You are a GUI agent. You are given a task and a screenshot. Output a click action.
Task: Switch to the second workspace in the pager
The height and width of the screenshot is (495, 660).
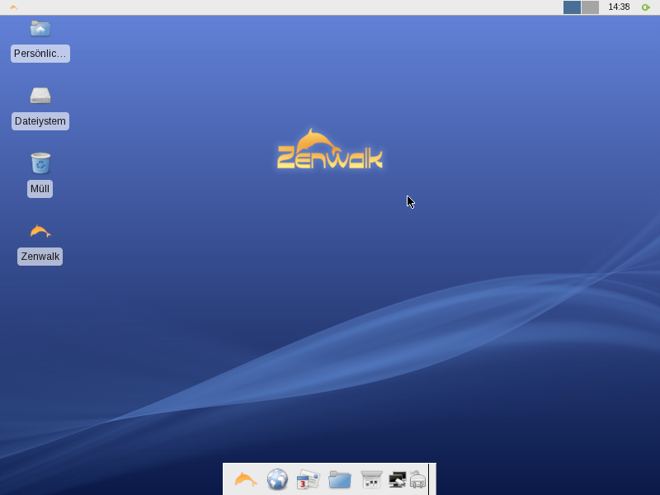pos(589,7)
